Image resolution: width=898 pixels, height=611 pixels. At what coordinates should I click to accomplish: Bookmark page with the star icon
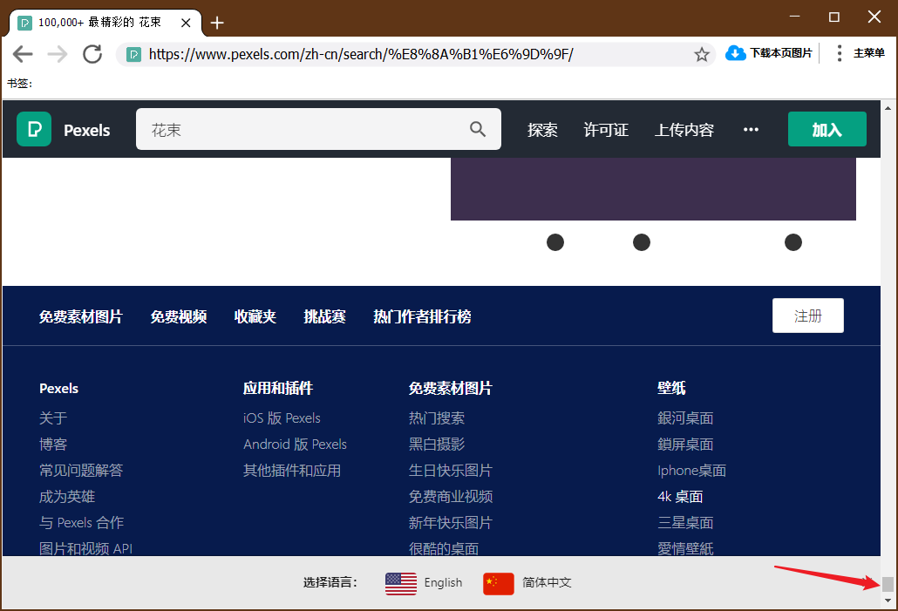tap(702, 54)
